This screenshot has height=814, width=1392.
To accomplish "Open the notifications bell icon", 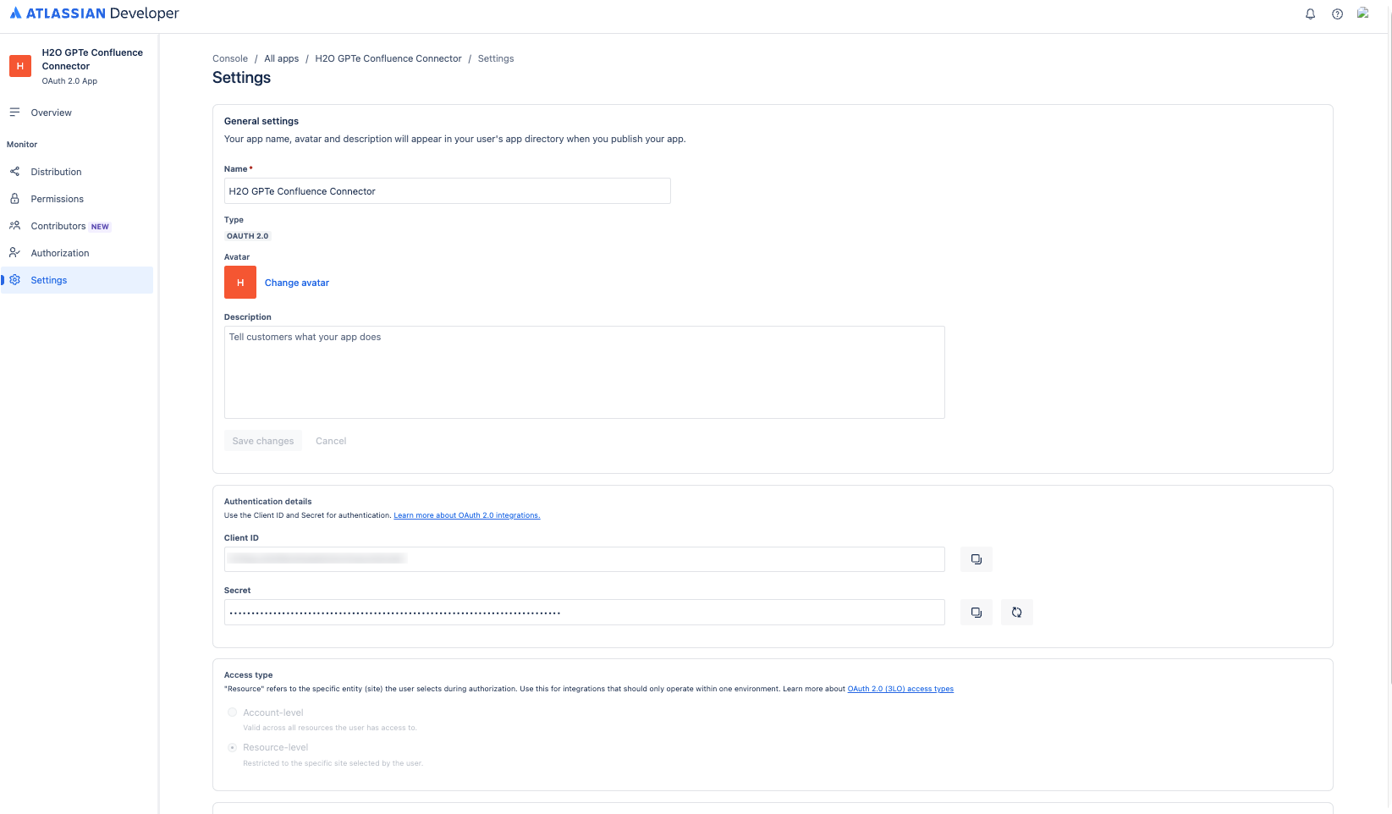I will click(1310, 14).
